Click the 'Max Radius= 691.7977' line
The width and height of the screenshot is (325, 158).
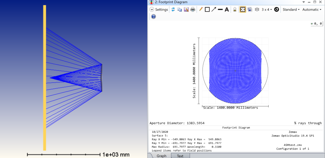tap(169, 147)
